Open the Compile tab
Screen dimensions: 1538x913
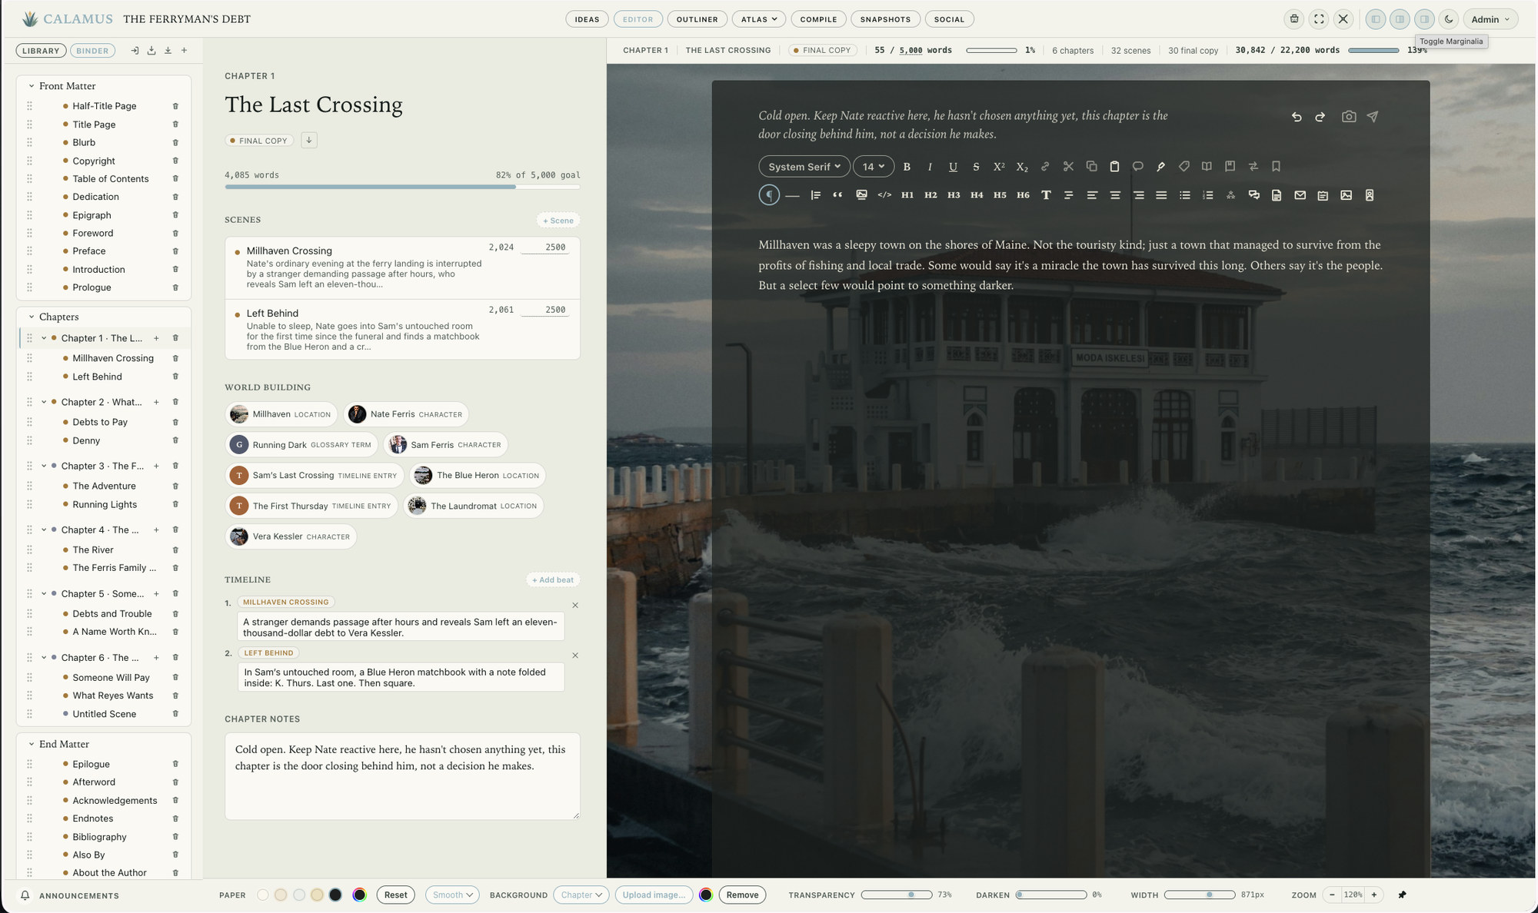[x=818, y=19]
